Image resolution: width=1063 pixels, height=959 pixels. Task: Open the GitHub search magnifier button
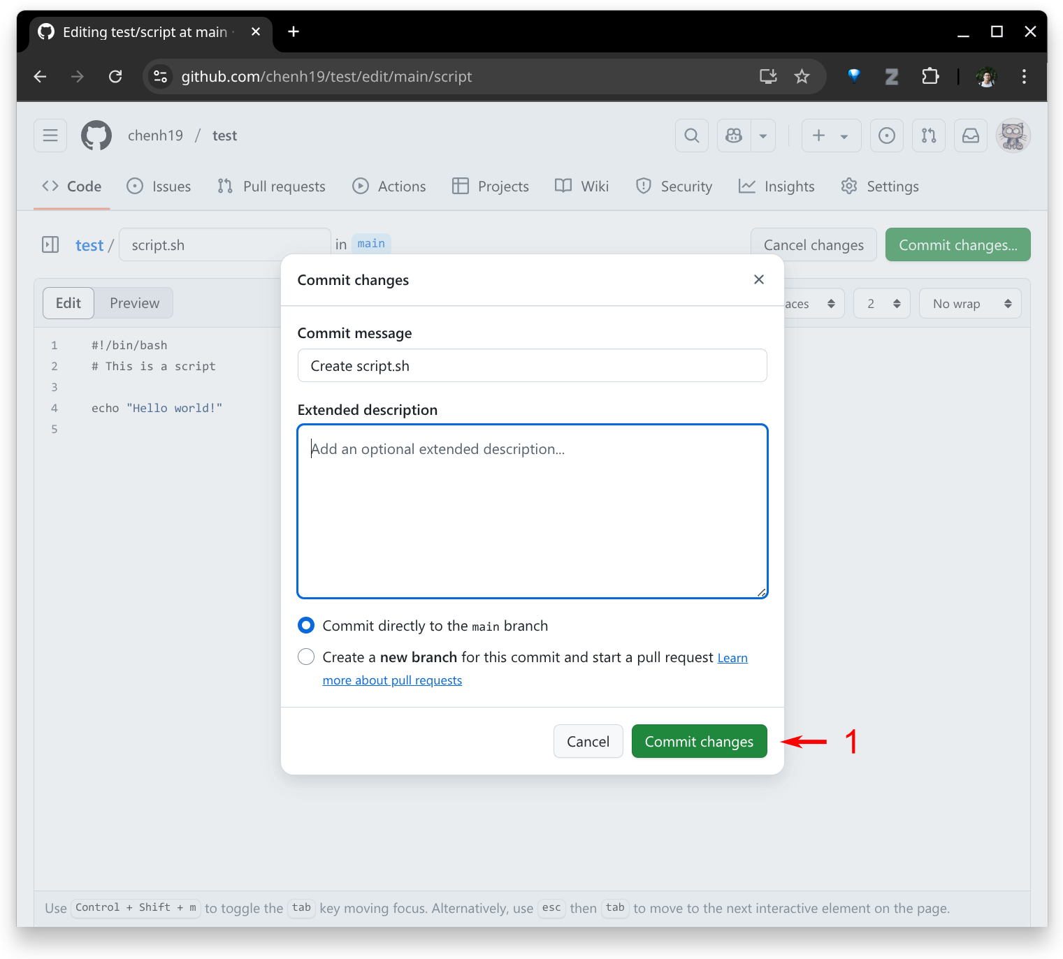click(692, 136)
